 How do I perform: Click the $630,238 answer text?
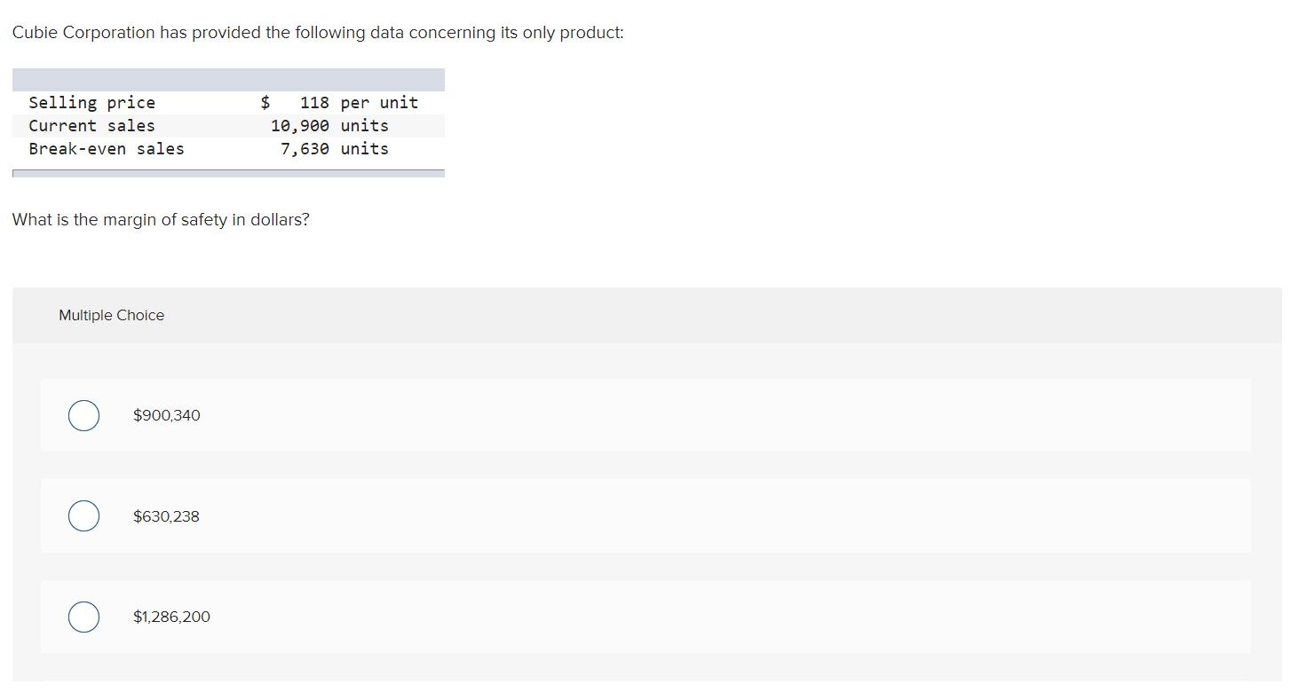tap(166, 516)
